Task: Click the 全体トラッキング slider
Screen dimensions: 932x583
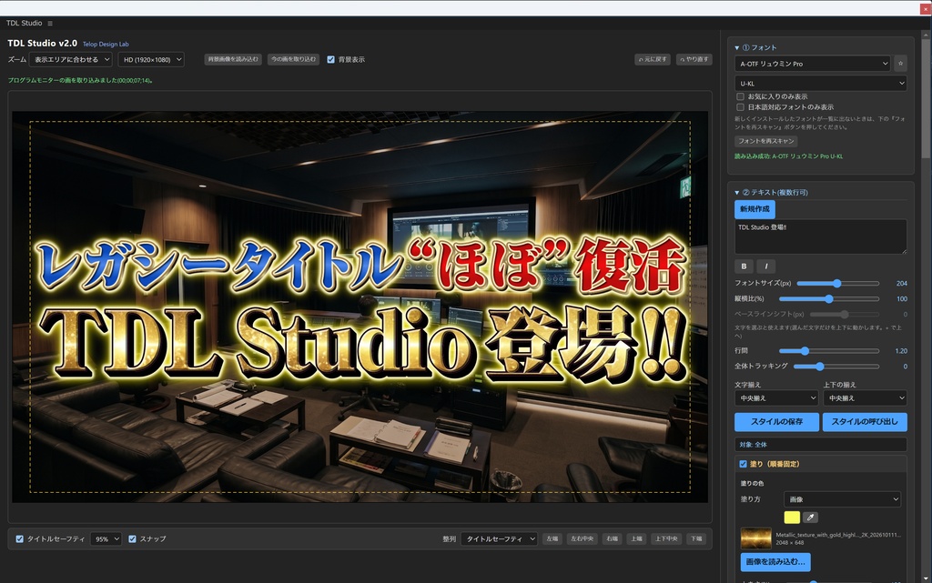Action: click(x=836, y=367)
